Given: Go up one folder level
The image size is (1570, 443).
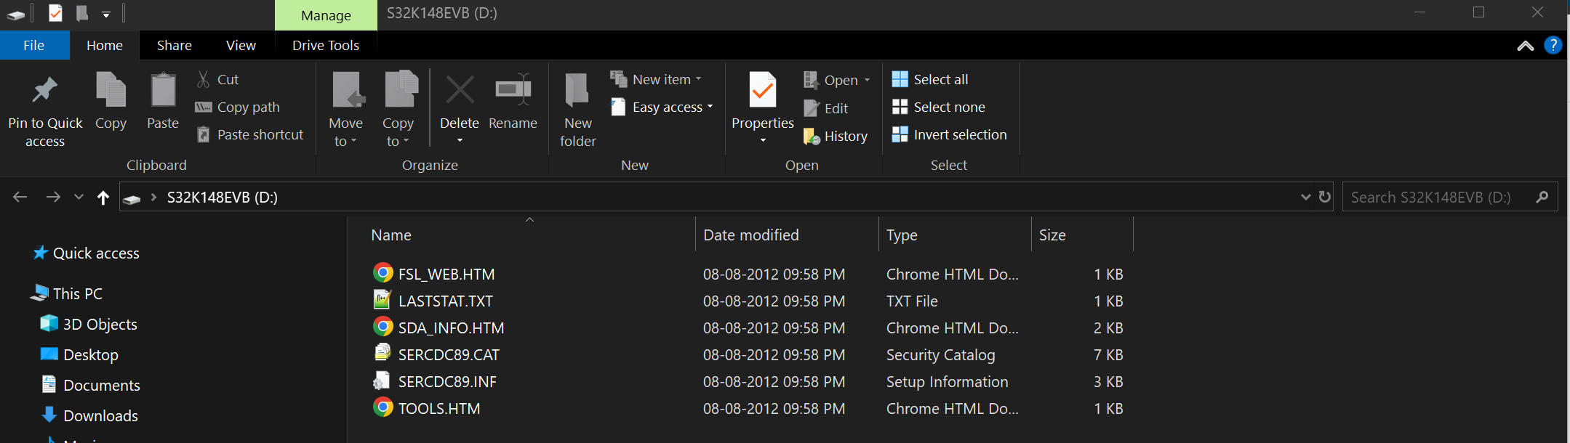Looking at the screenshot, I should coord(103,198).
